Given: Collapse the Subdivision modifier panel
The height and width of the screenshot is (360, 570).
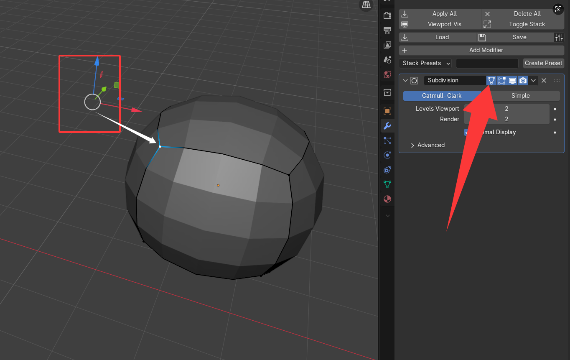Looking at the screenshot, I should coord(405,80).
